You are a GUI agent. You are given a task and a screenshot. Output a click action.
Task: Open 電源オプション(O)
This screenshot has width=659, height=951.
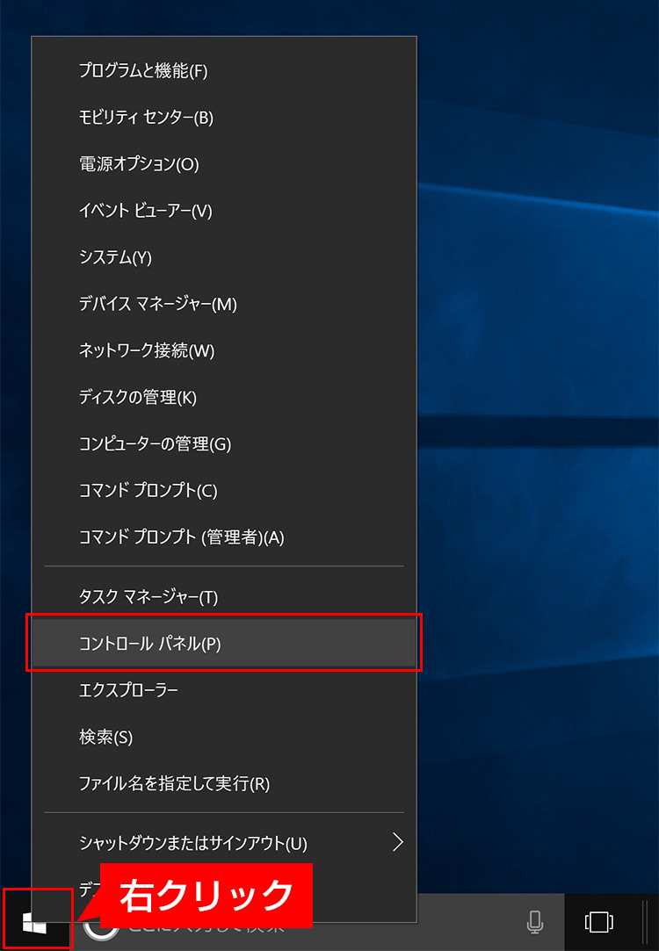coord(223,164)
